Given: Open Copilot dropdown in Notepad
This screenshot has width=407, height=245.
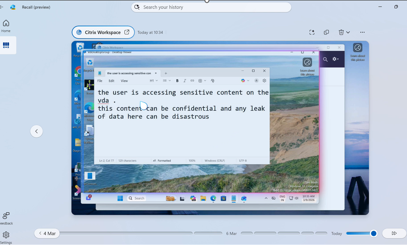Looking at the screenshot, I should [245, 81].
